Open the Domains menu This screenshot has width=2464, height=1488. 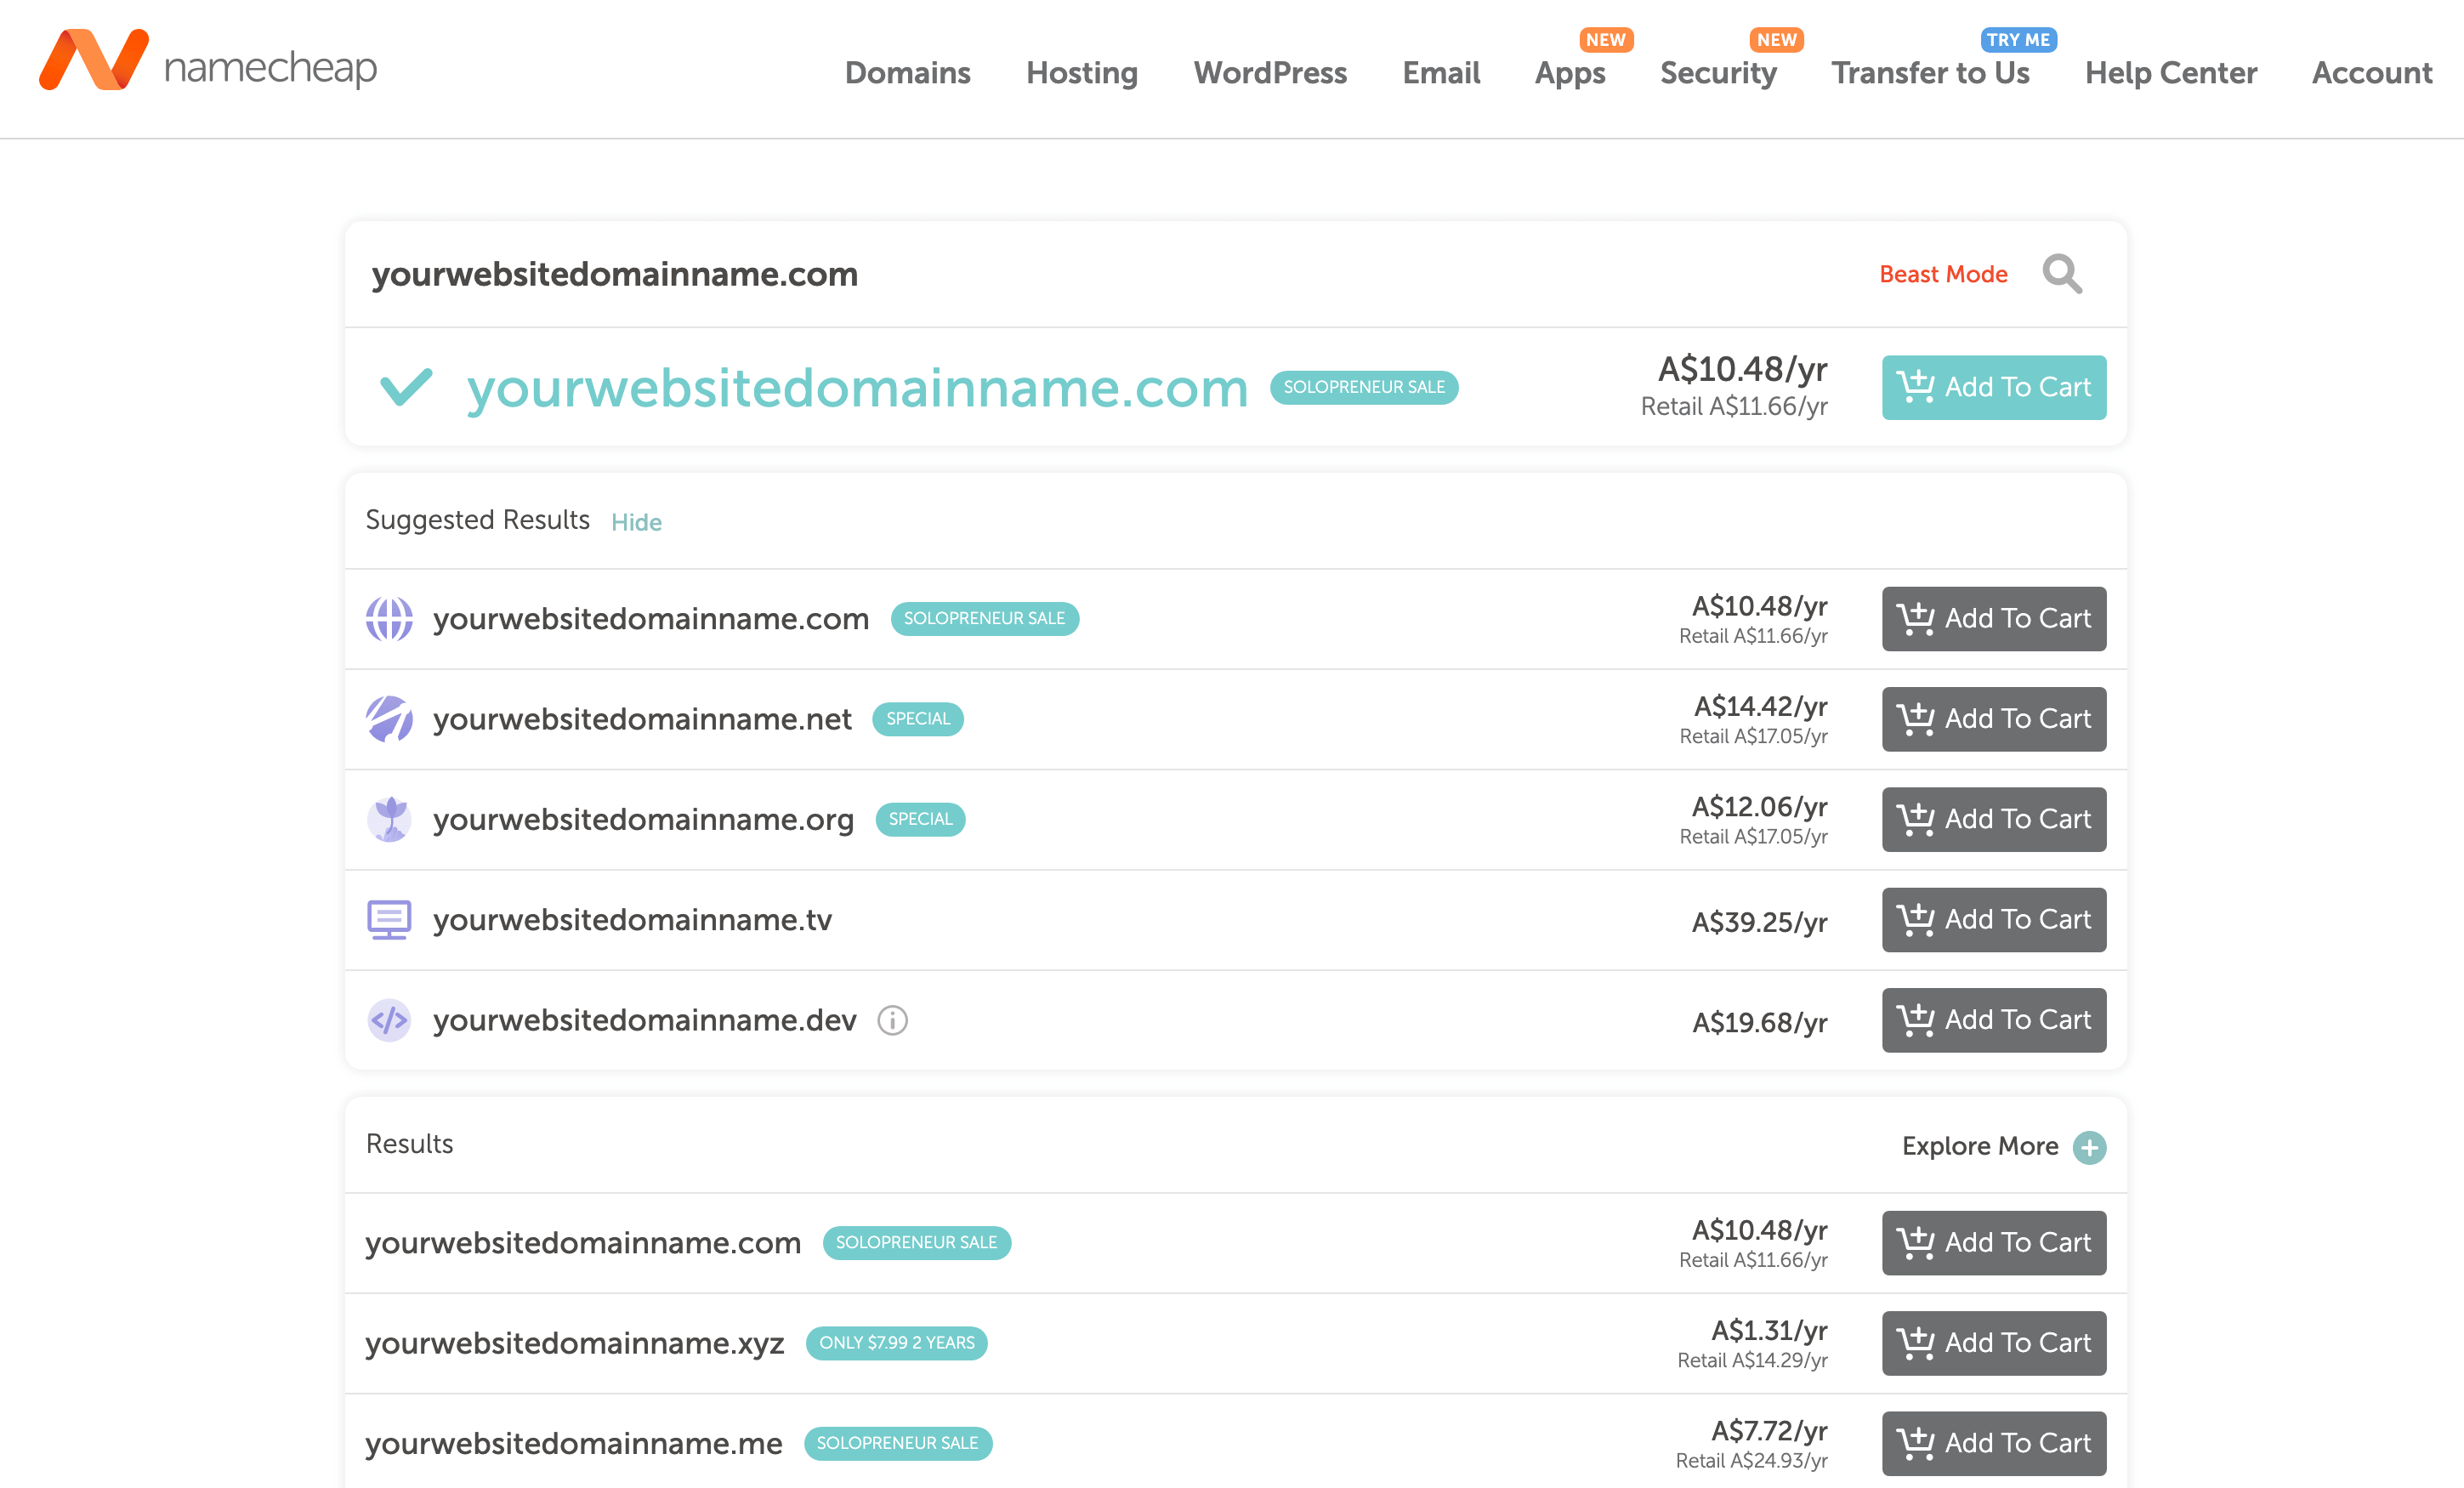tap(908, 72)
